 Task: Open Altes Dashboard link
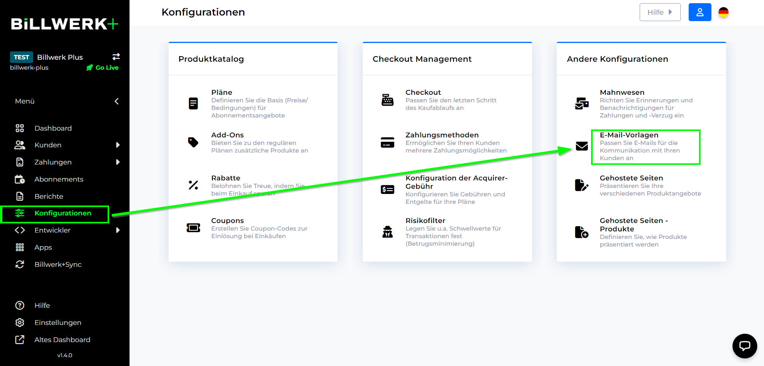tap(62, 340)
